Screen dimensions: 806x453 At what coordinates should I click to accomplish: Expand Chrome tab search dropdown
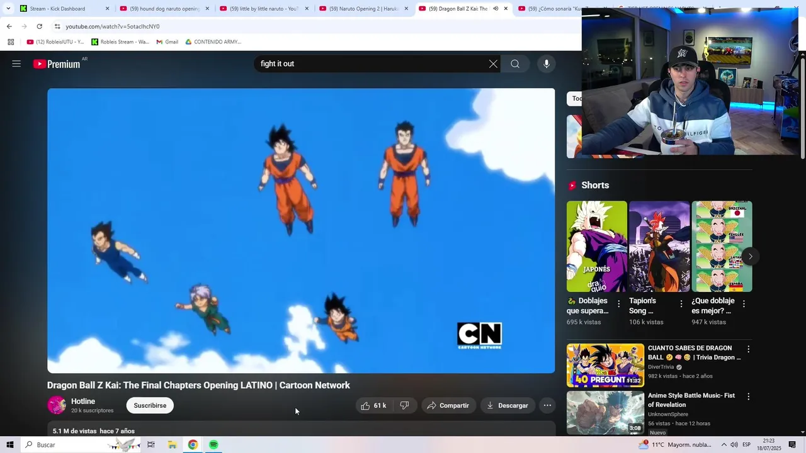[8, 9]
